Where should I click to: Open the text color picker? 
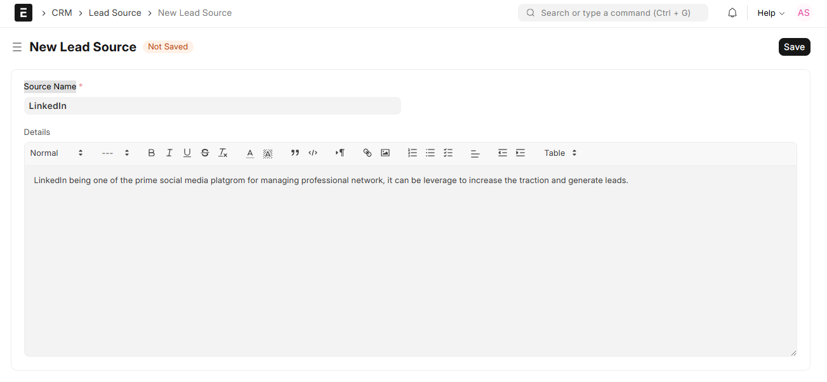[250, 153]
